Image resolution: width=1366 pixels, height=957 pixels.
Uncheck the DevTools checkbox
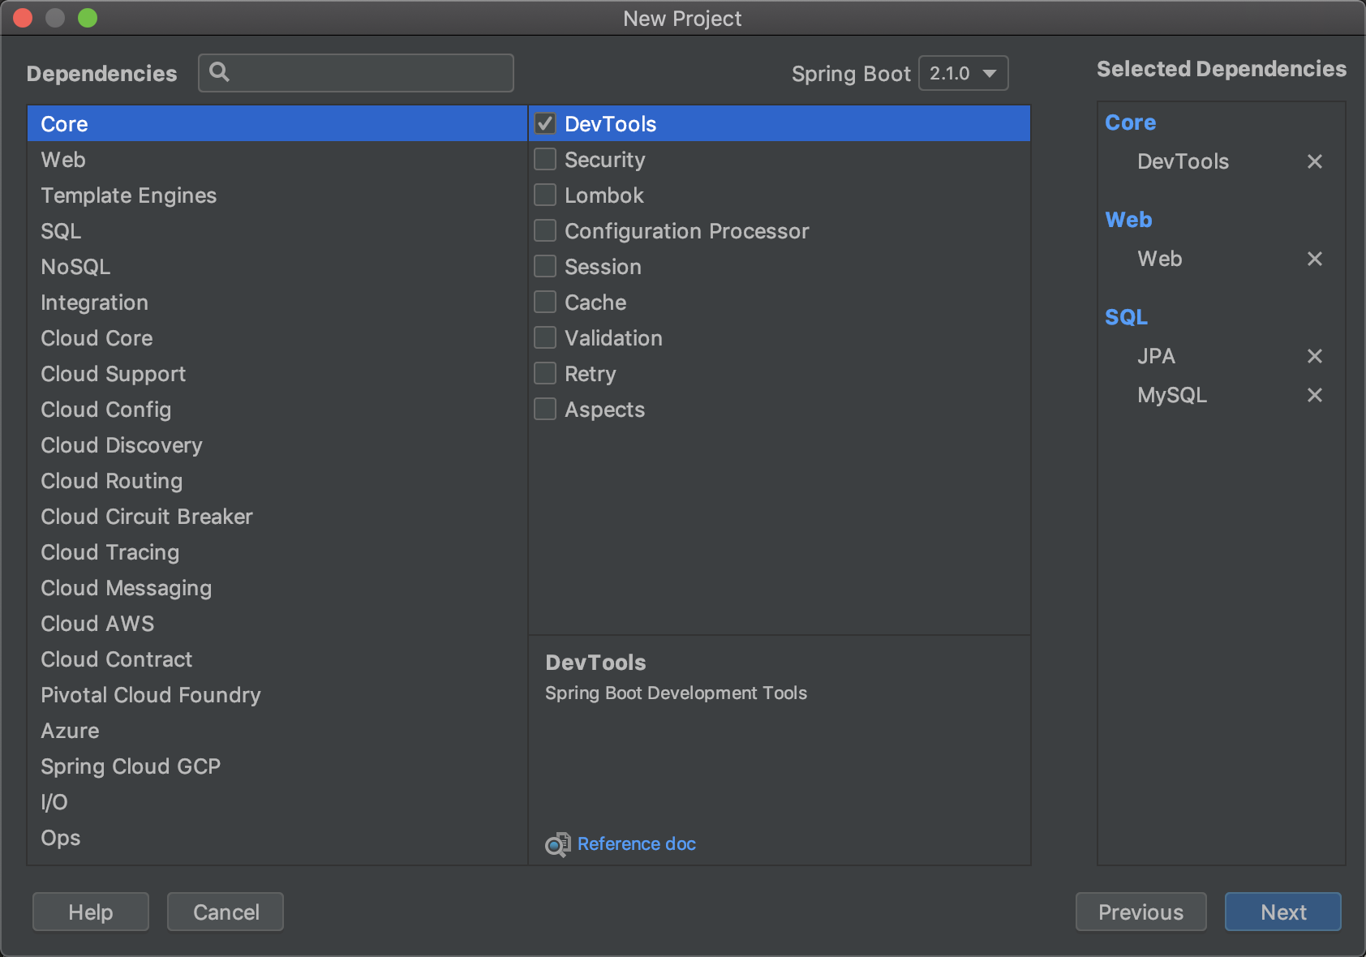point(545,123)
